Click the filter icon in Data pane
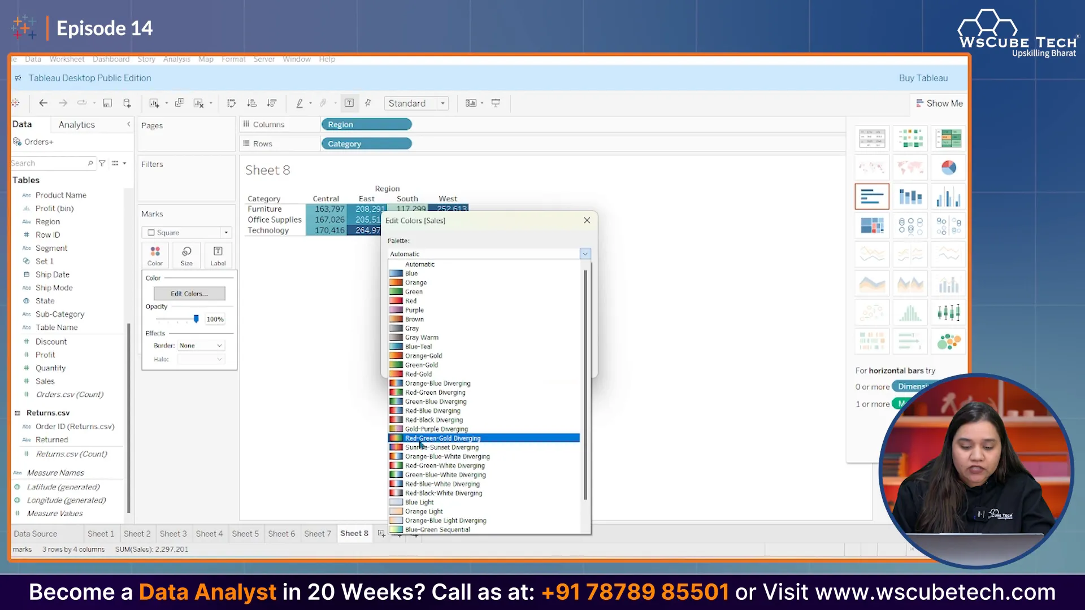1085x610 pixels. pyautogui.click(x=102, y=163)
